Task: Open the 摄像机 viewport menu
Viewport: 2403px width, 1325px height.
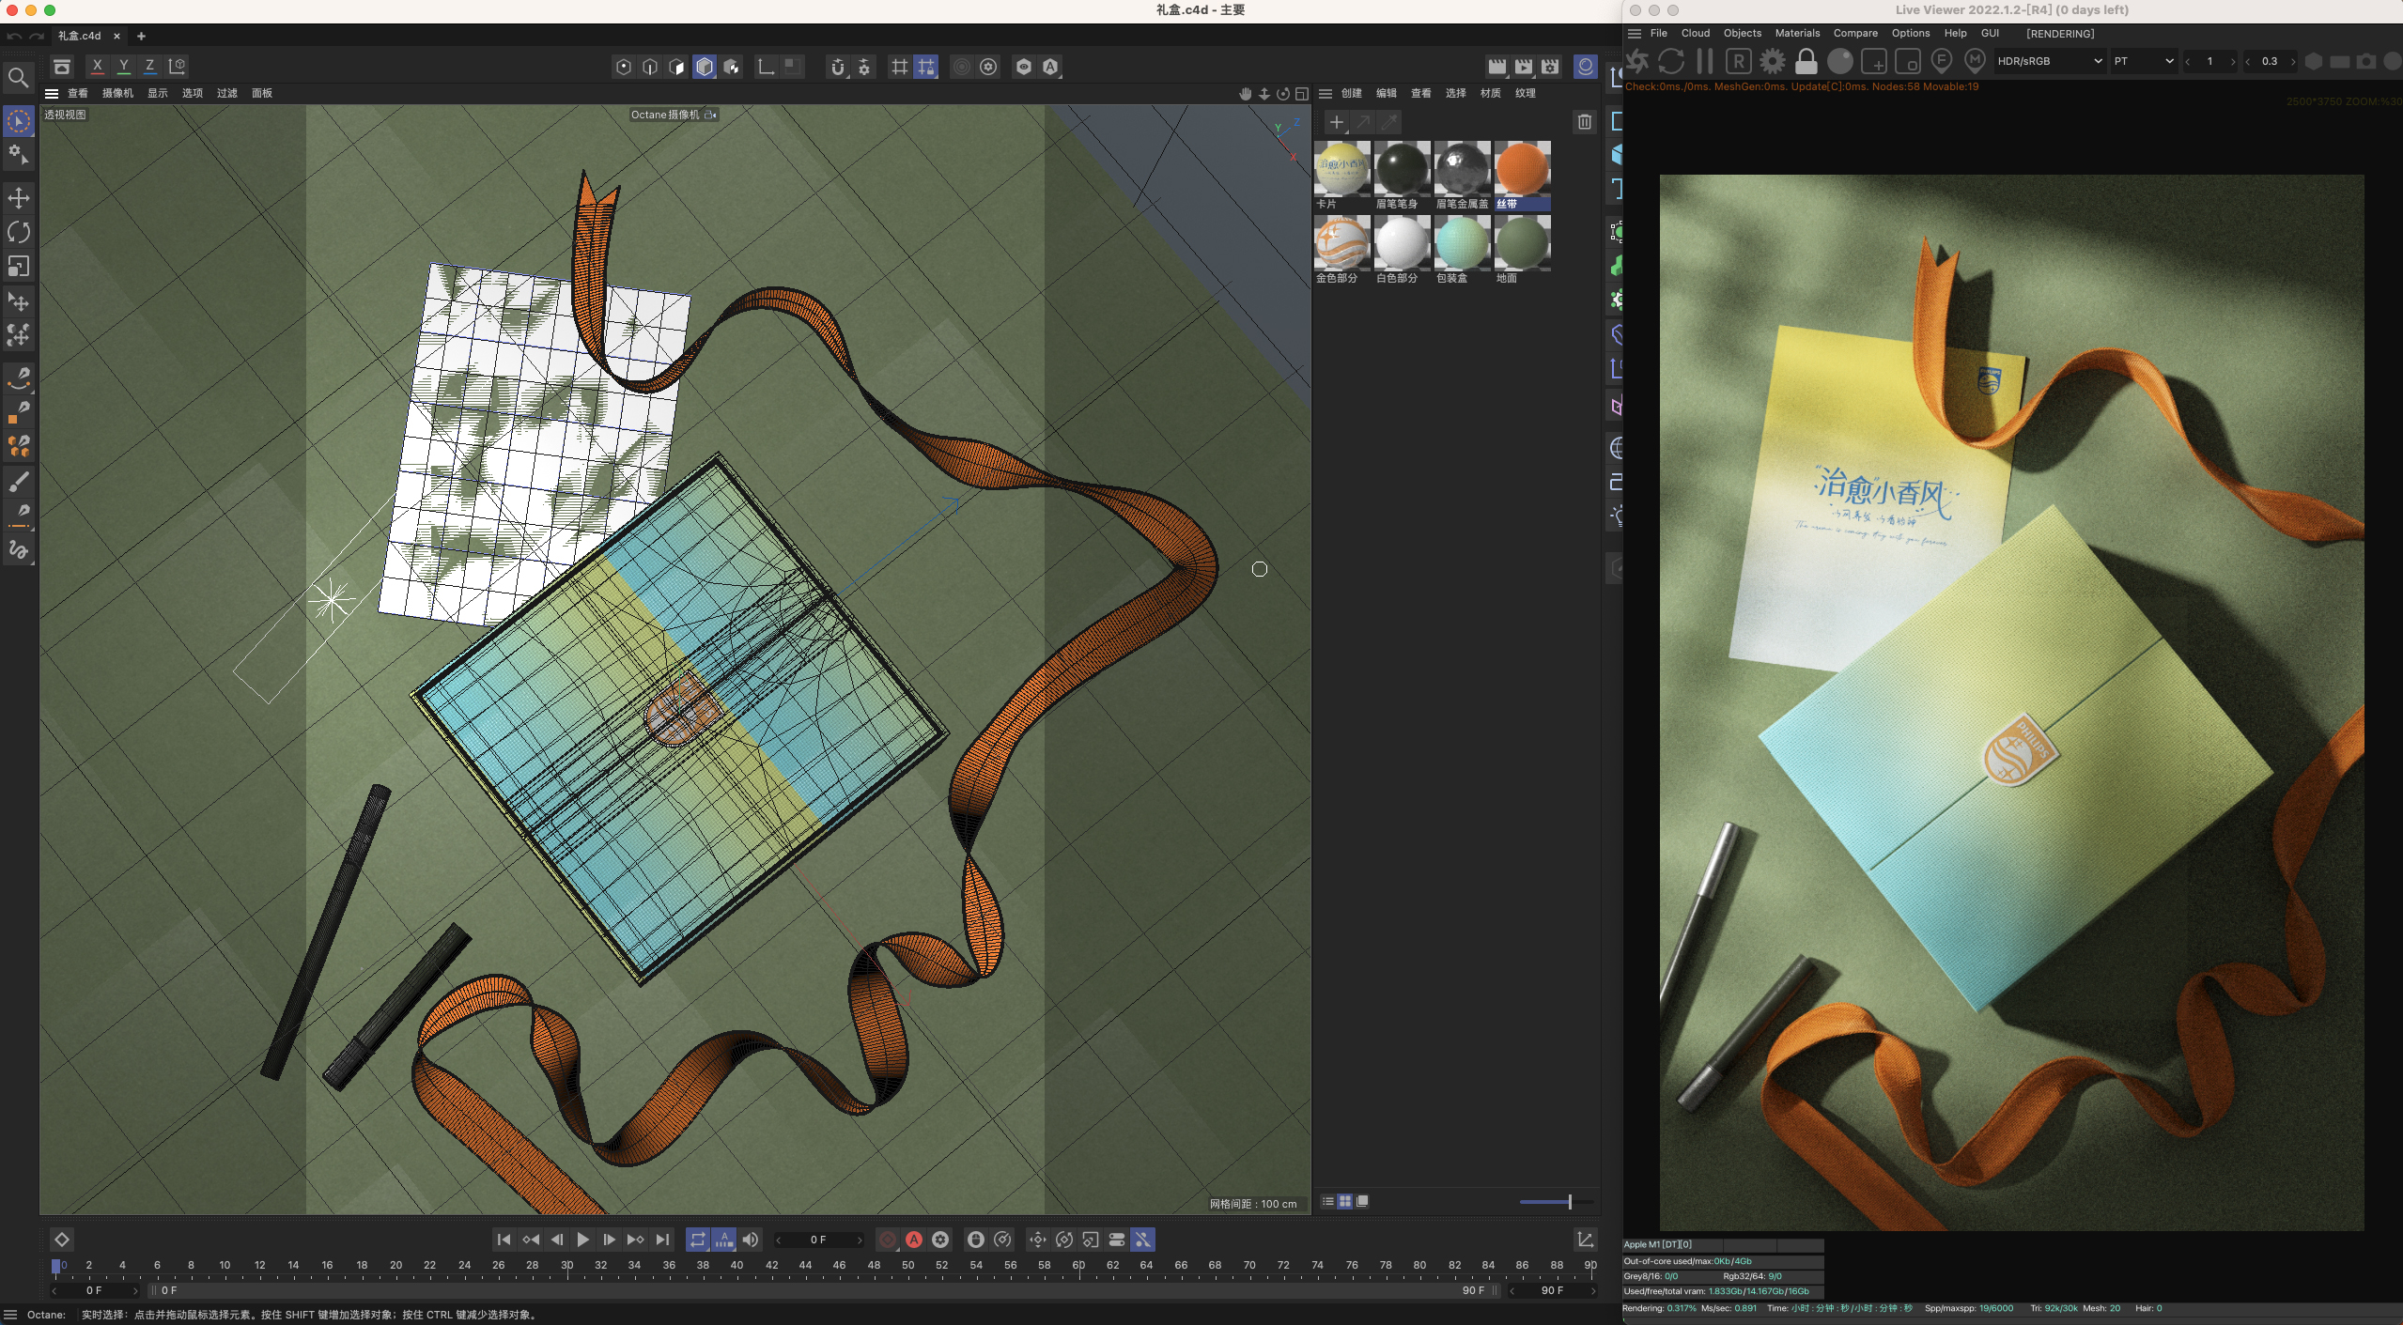Action: tap(117, 93)
